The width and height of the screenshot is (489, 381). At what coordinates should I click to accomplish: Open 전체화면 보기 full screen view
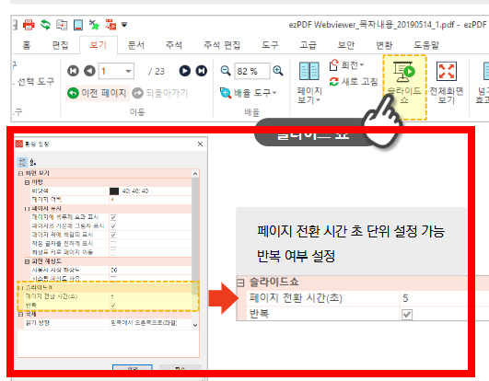click(x=447, y=83)
